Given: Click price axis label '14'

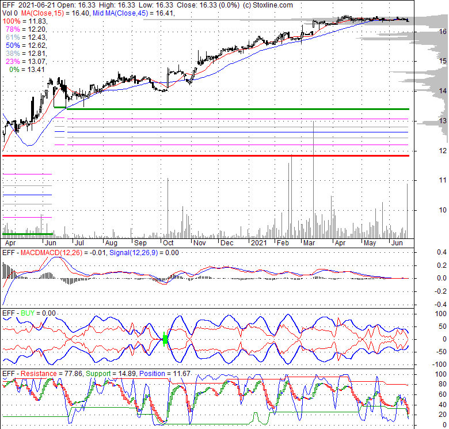Looking at the screenshot, I should [x=443, y=91].
